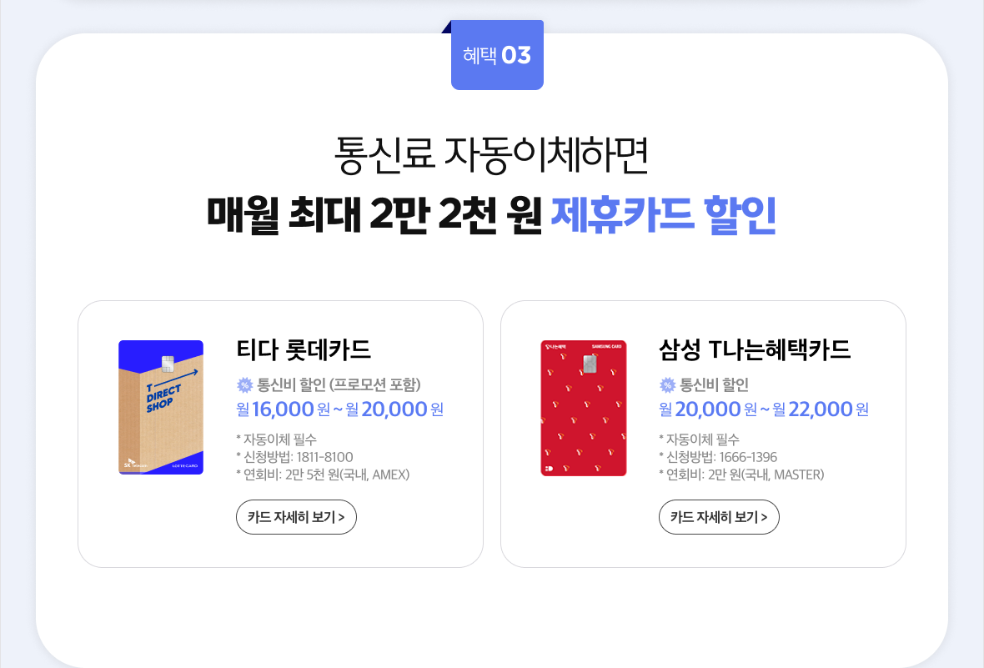
Task: Click the discount badge icon under 삼성 T나는혜택카드
Action: point(667,385)
